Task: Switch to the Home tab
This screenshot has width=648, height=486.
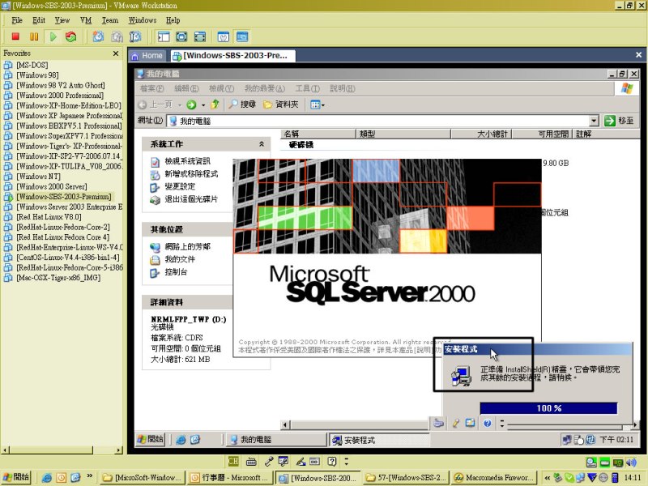Action: click(147, 55)
